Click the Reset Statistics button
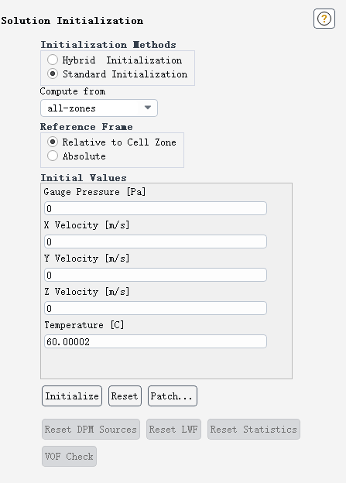346x483 pixels. [254, 429]
